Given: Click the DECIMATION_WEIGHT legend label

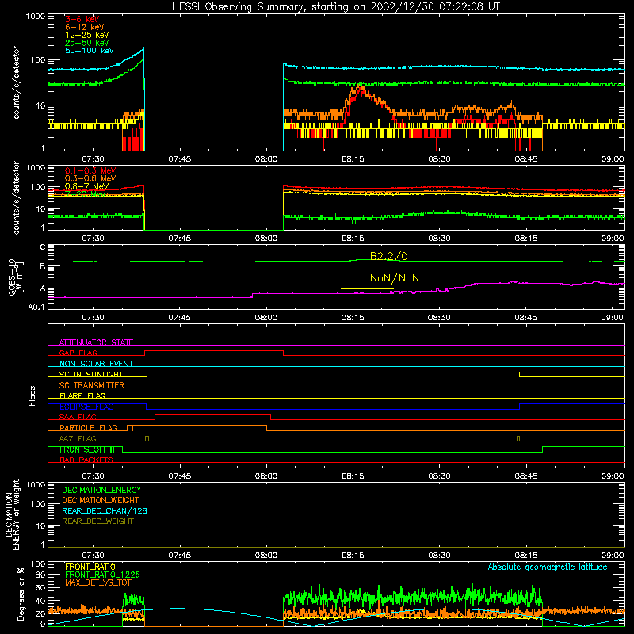Looking at the screenshot, I should 101,500.
